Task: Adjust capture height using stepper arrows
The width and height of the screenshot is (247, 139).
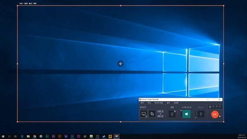Action: (162, 116)
